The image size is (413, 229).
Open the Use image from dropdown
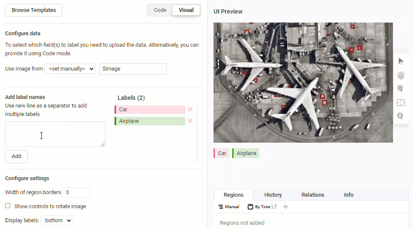[x=70, y=69]
